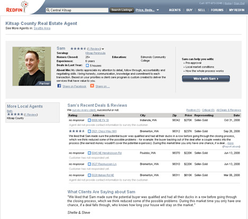The image size is (248, 219).
Task: Click house icon for Chico Way listing
Action: [90, 131]
